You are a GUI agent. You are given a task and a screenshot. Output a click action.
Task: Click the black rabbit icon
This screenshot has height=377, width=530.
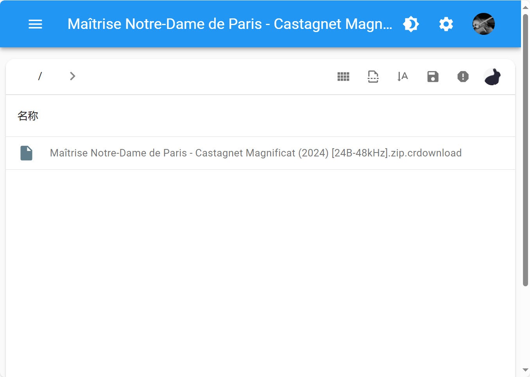492,77
